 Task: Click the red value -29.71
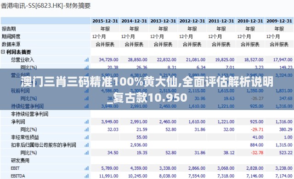(257, 129)
